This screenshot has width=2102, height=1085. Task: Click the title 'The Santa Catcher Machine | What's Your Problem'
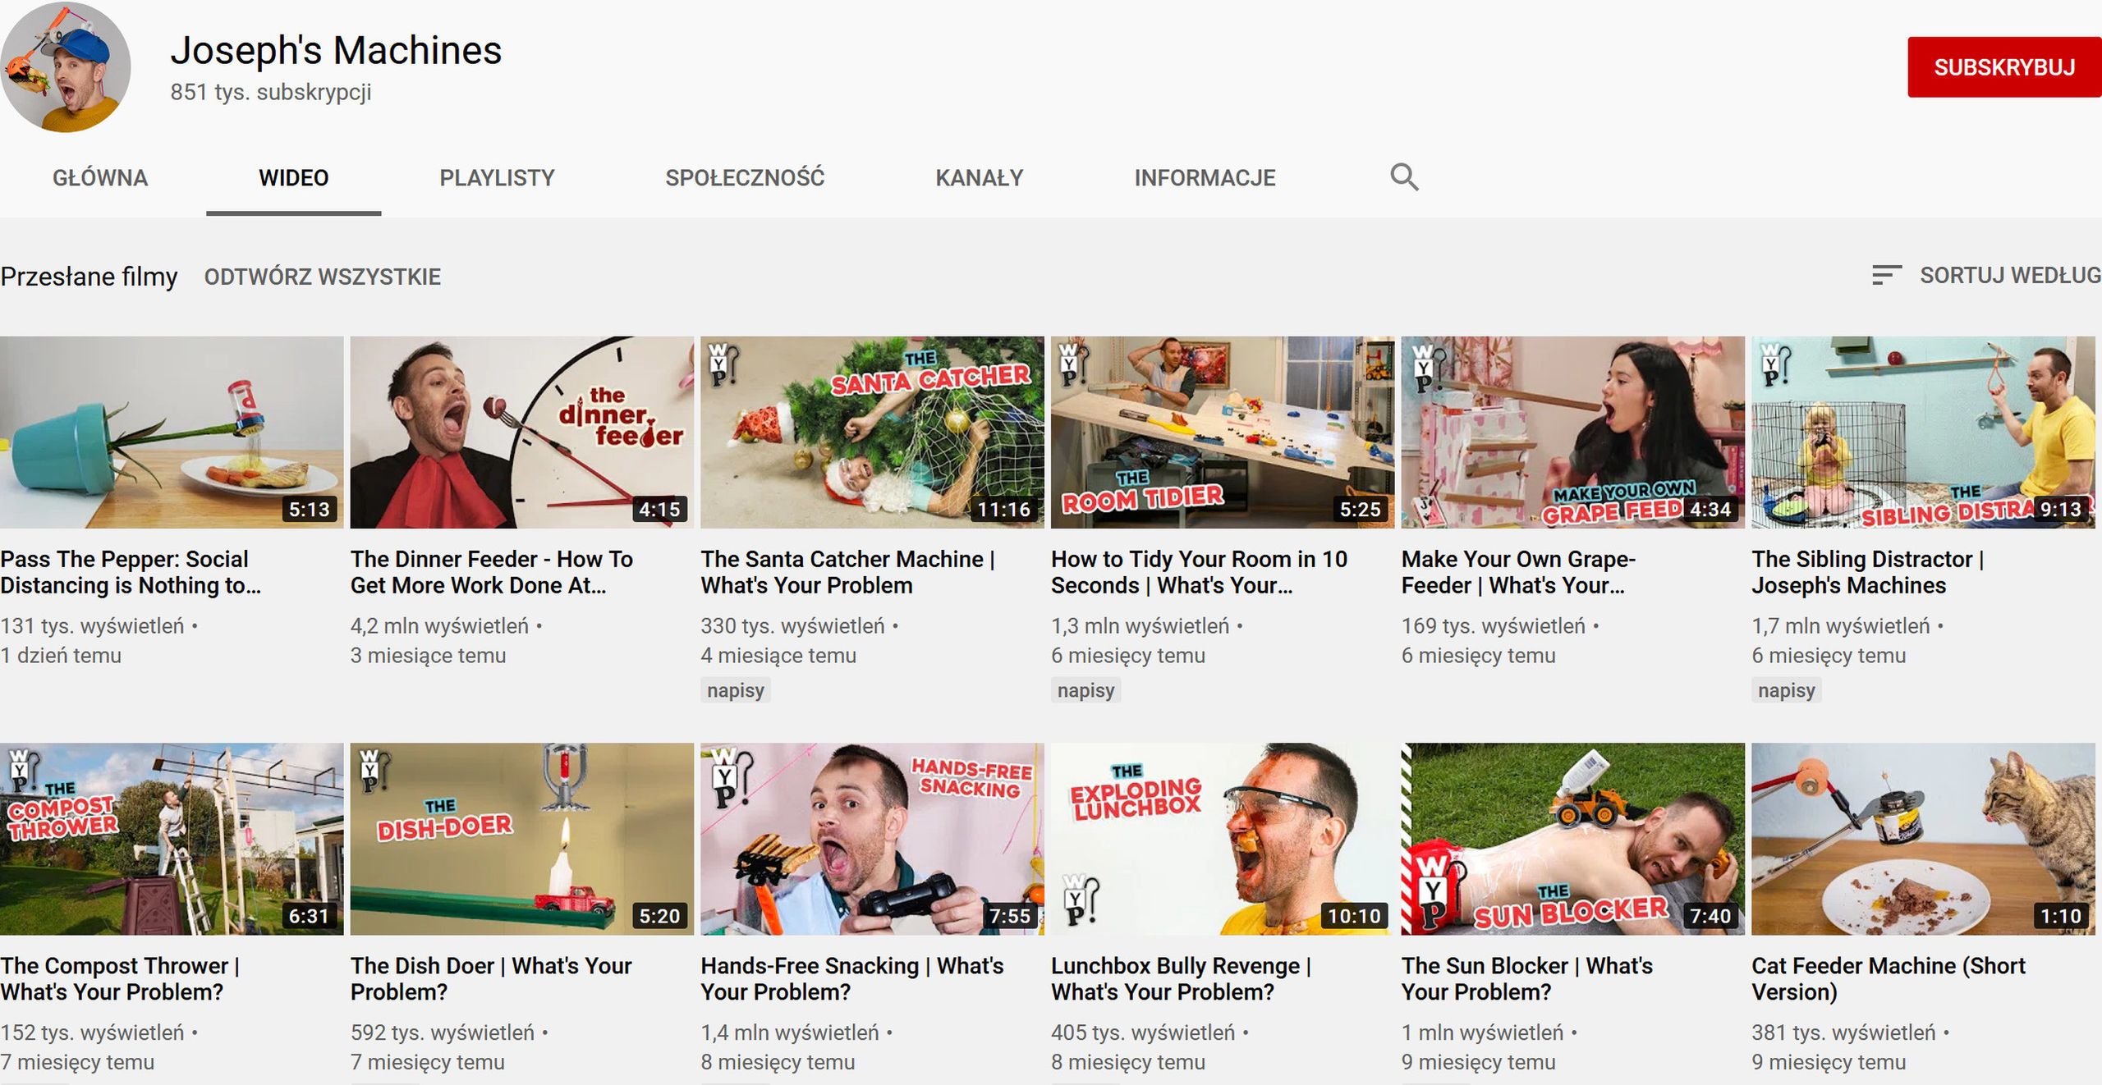848,572
